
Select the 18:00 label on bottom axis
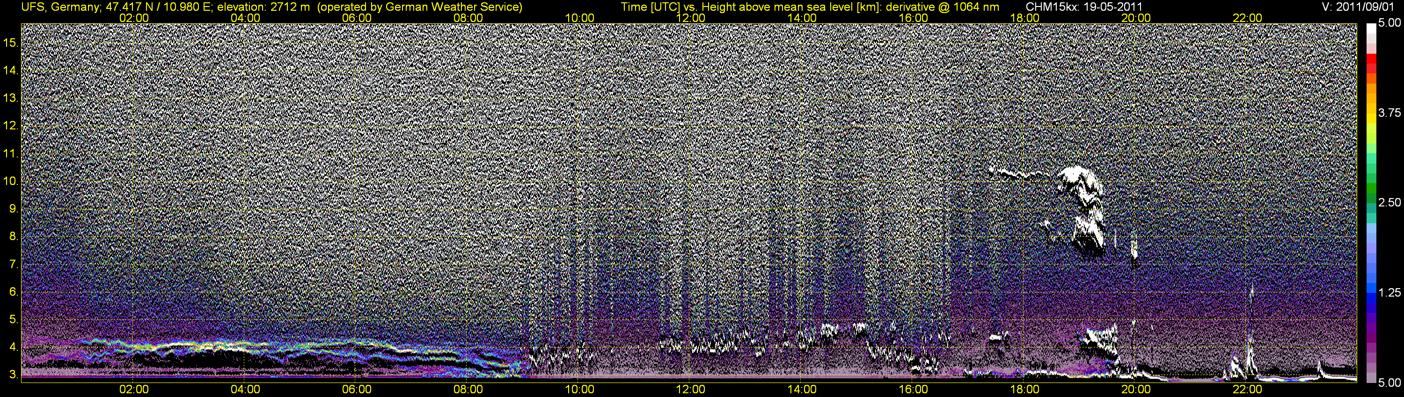point(1024,390)
